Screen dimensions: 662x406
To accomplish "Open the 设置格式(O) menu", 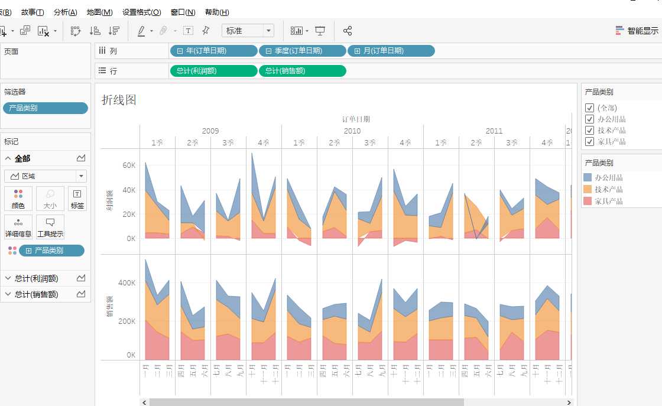I will tap(142, 12).
